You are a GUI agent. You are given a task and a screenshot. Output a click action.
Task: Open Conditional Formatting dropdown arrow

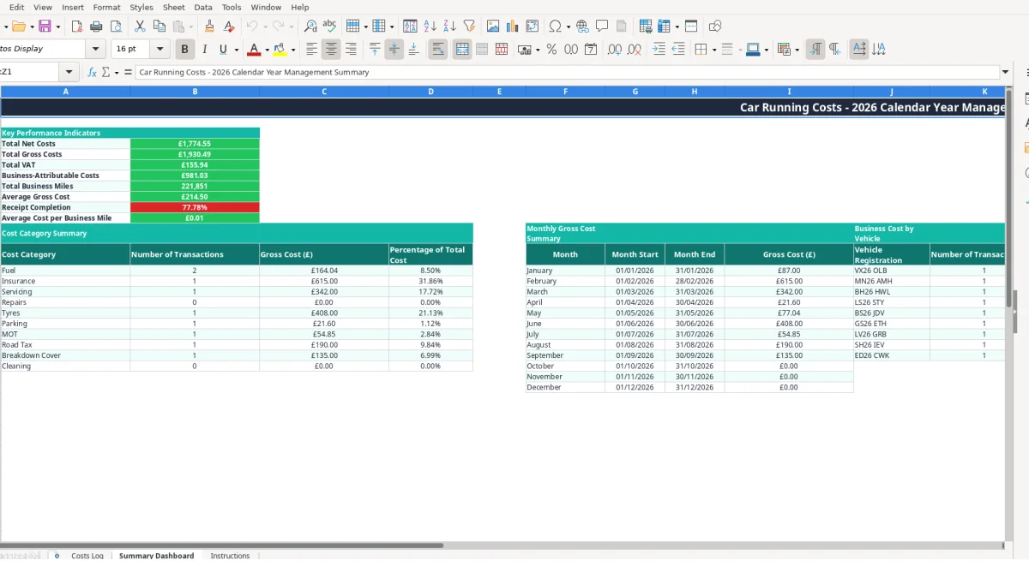[x=797, y=50]
